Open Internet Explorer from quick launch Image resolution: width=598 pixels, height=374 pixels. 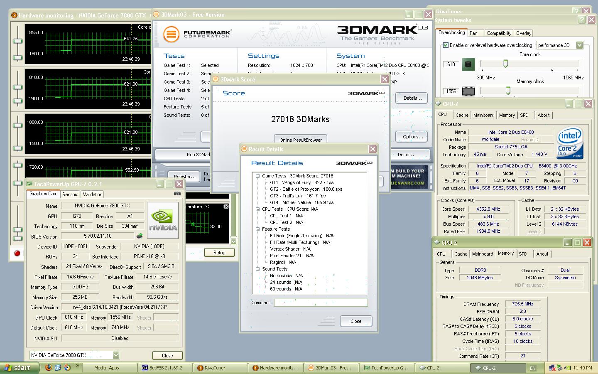58,368
